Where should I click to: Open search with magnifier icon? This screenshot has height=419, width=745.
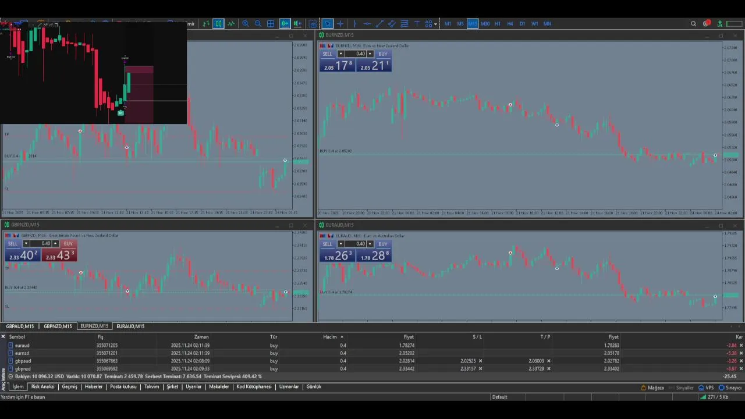pos(693,24)
